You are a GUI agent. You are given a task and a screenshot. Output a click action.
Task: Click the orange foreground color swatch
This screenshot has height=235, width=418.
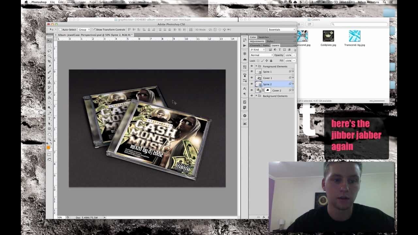click(x=48, y=148)
